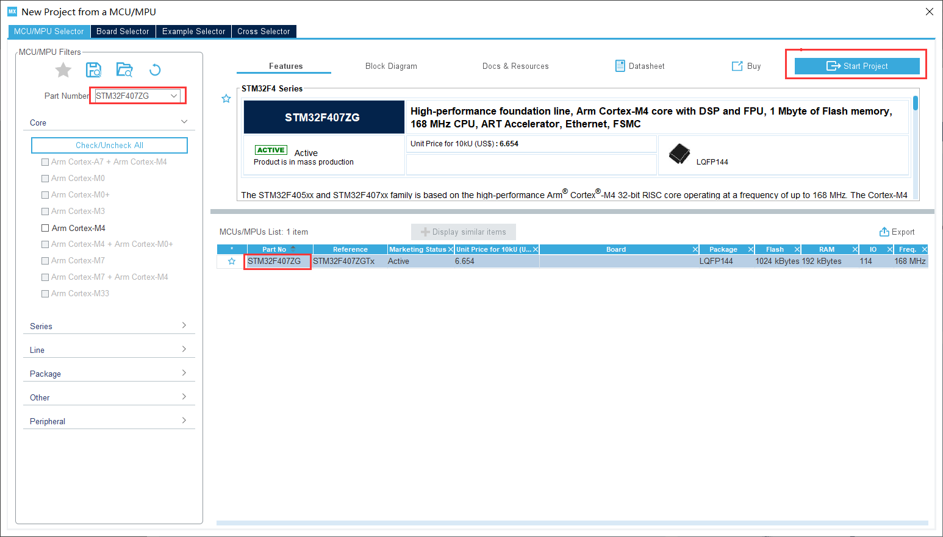
Task: Click the Buy link
Action: 754,66
